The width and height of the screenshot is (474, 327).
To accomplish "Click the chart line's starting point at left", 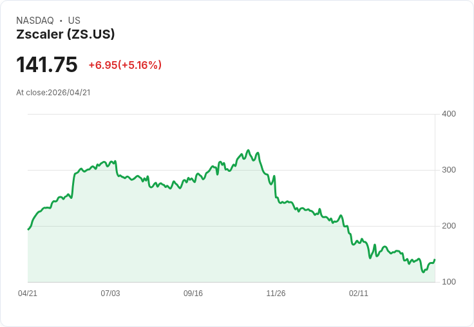I will [28, 229].
